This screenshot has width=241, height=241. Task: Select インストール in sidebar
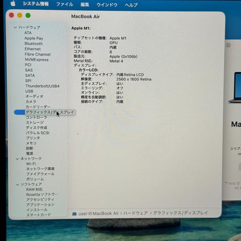[37, 210]
